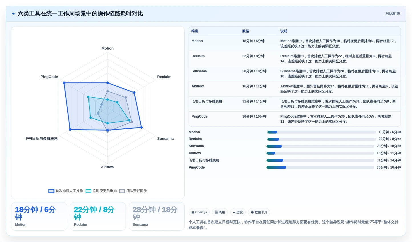
Task: Click the Reclaim axis label on radar chart
Action: 164,77
